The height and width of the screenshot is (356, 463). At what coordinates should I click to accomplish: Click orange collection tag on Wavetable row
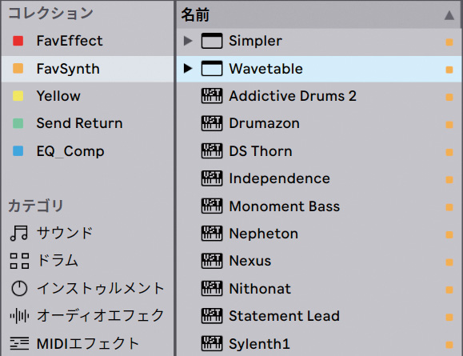tap(449, 70)
